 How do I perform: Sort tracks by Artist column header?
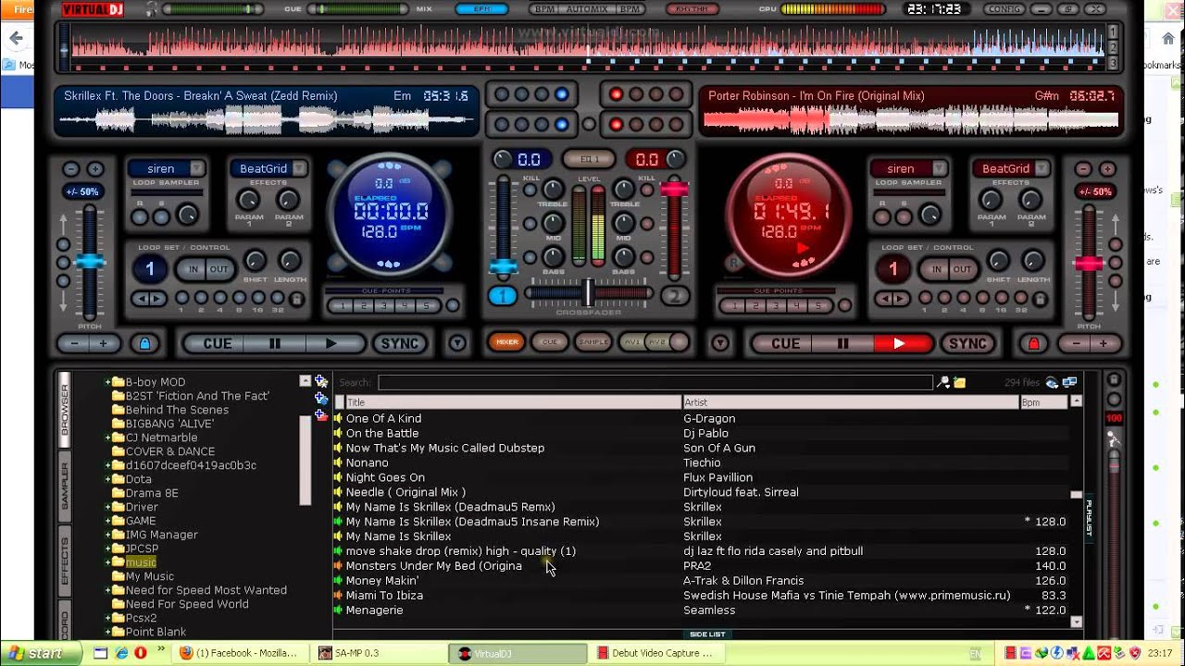[850, 402]
